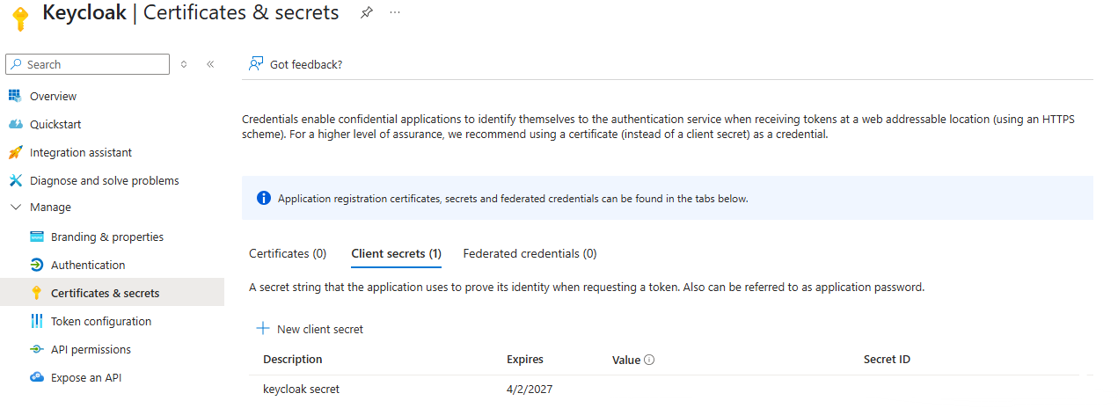Open the more options ellipsis in header
The height and width of the screenshot is (408, 1118).
[395, 13]
